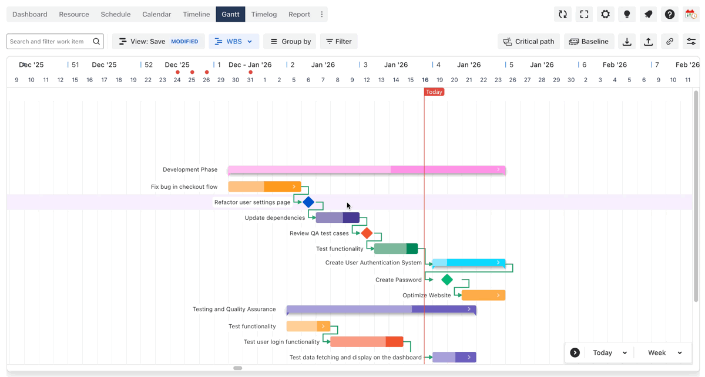Image resolution: width=705 pixels, height=377 pixels.
Task: Toggle Critical path highlighting
Action: point(529,42)
